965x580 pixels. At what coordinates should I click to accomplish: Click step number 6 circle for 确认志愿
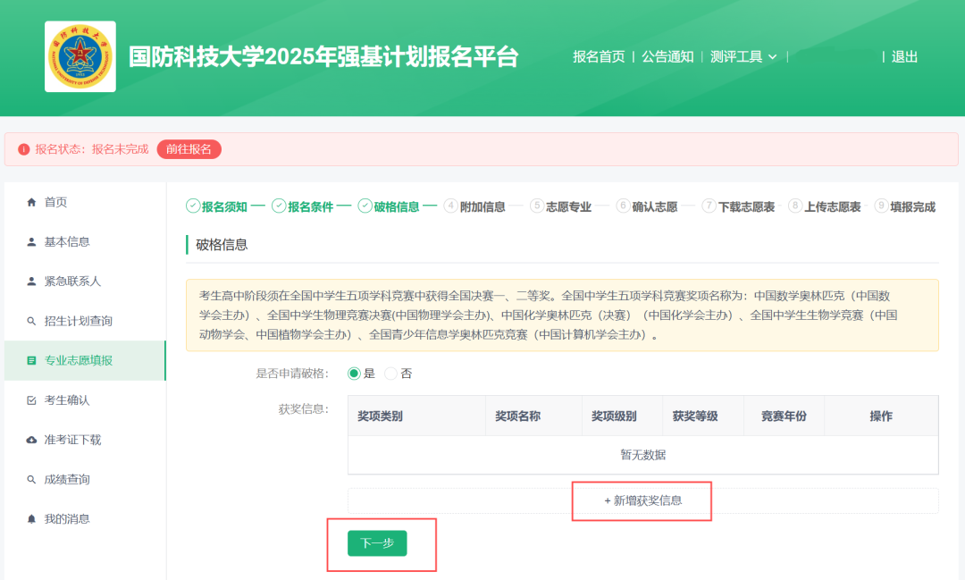[623, 206]
